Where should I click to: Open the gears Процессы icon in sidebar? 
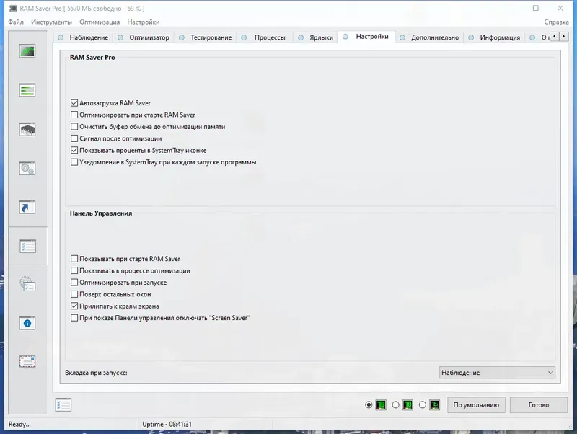pos(28,167)
